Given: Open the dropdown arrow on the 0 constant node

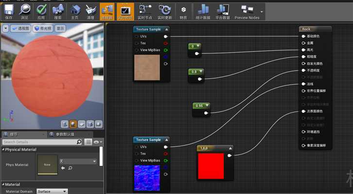Looking at the screenshot, I should 198,46.
